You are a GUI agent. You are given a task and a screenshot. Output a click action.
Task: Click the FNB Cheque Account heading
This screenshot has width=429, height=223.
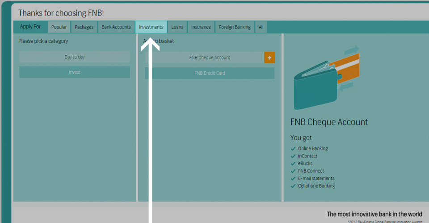click(x=329, y=122)
